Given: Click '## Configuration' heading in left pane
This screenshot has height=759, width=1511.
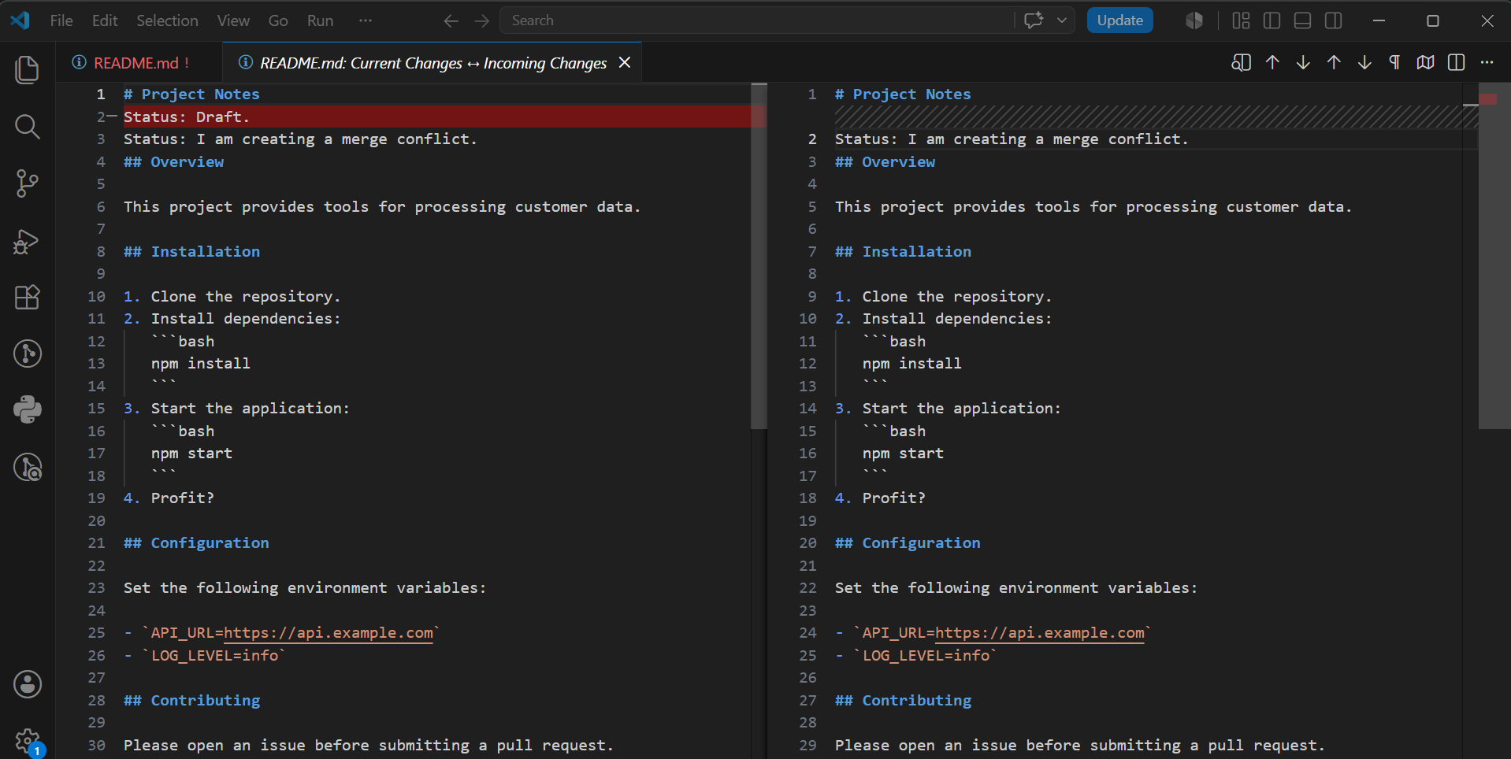Looking at the screenshot, I should click(196, 542).
